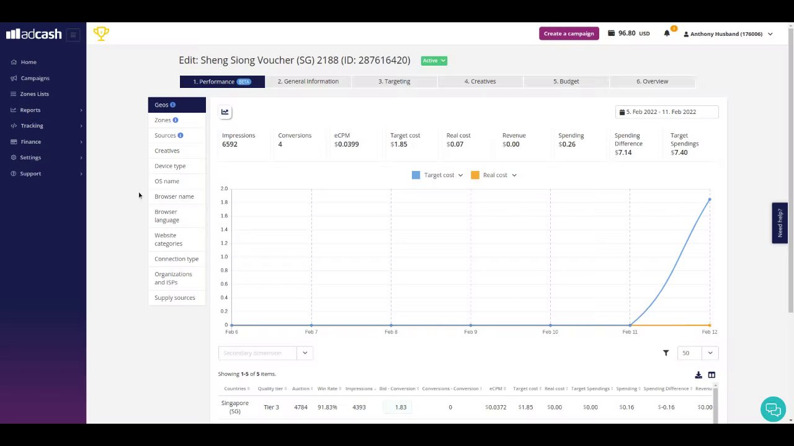Open the Campaigns sidebar link
Screen dimensions: 794x446
pyautogui.click(x=35, y=78)
